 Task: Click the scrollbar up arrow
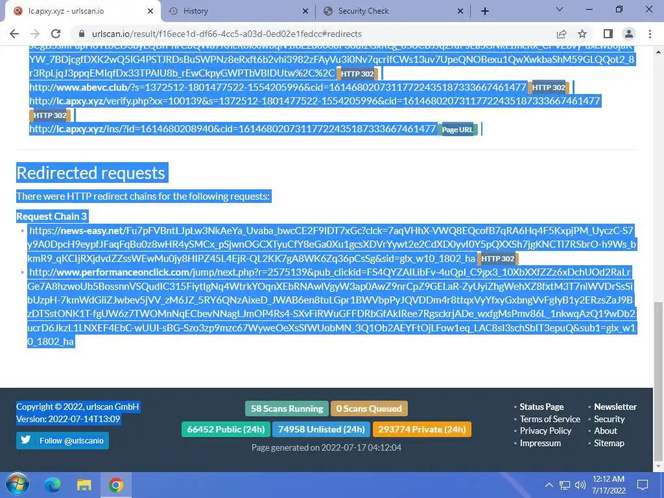658,52
